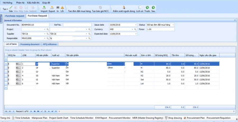The height and width of the screenshot is (122, 238).
Task: Click the 'Lot' unit cell
Action: (x=147, y=84)
